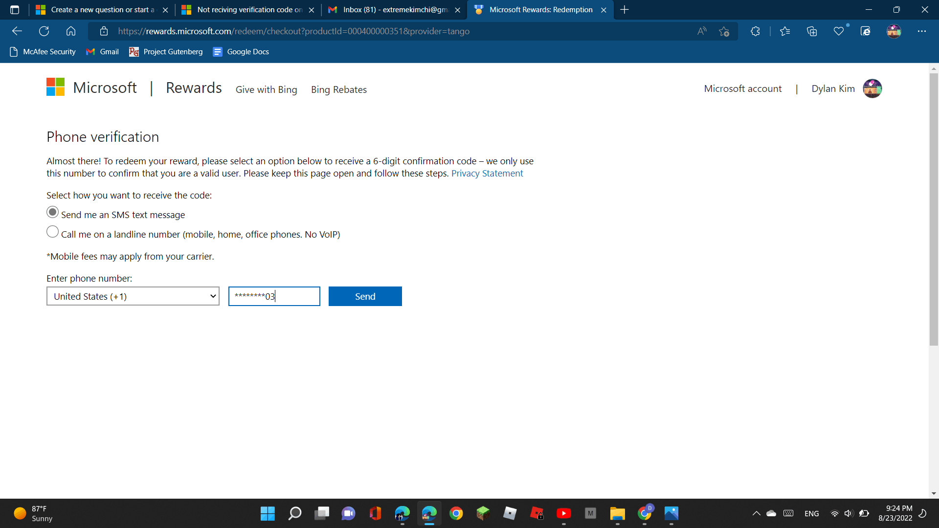Show hidden system tray icons chevron
This screenshot has height=528, width=939.
tap(756, 513)
